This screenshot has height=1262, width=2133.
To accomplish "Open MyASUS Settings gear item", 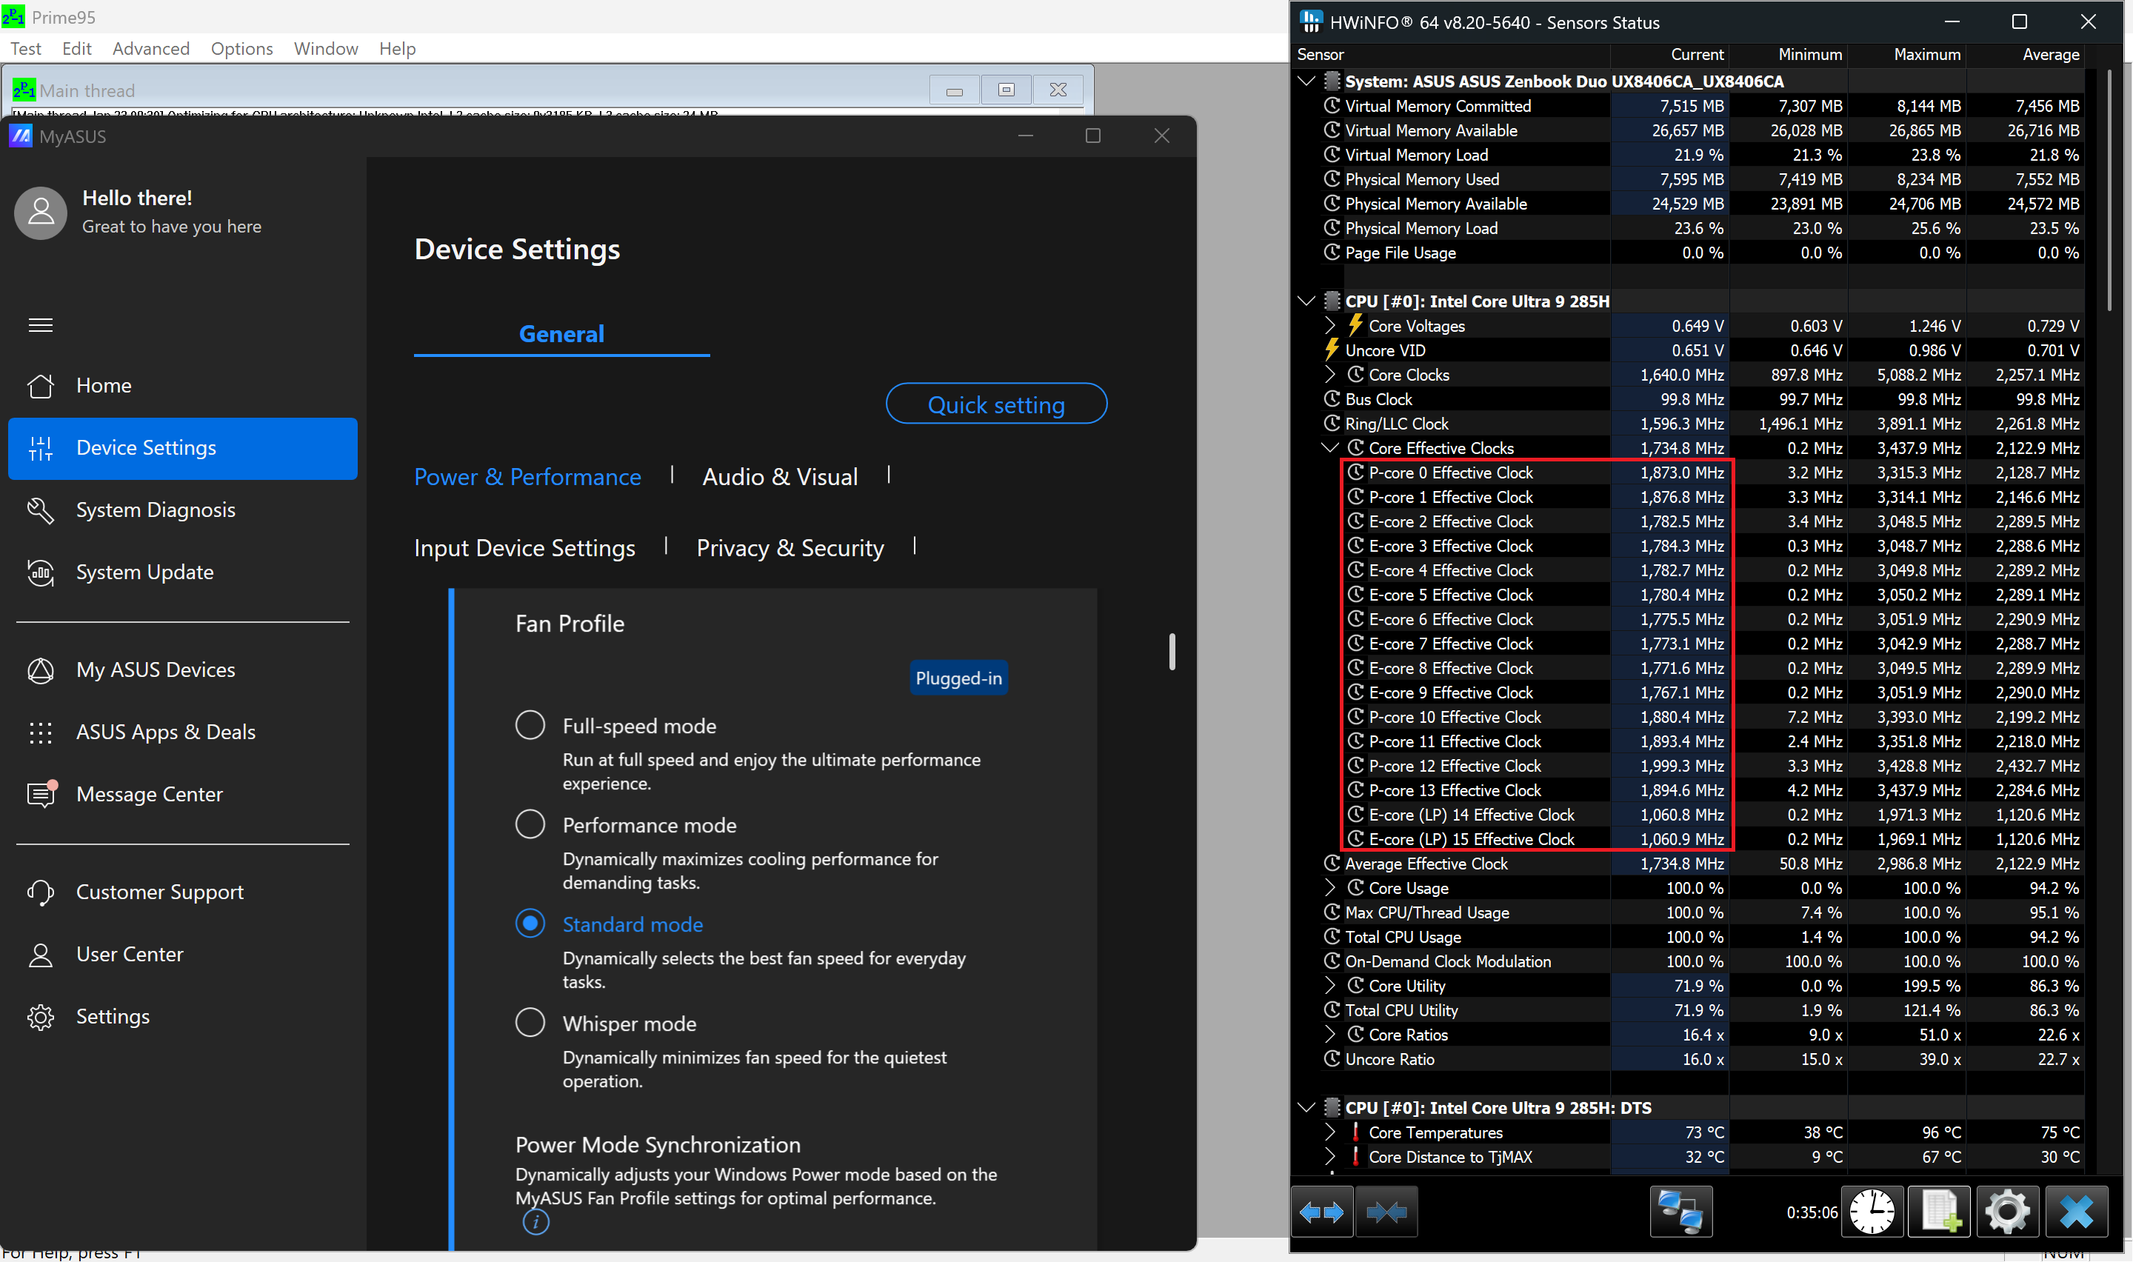I will tap(113, 1015).
